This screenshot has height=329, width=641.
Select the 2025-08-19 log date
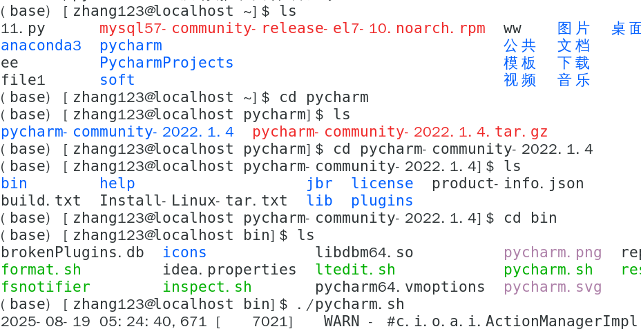click(46, 321)
